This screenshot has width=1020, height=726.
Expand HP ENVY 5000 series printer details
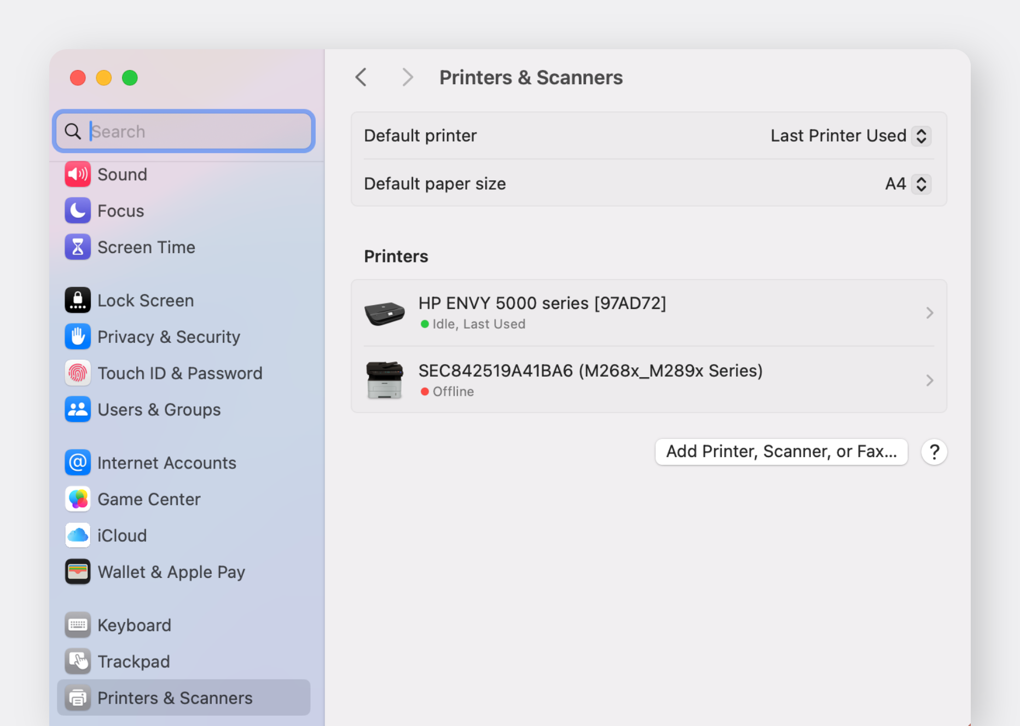tap(929, 313)
